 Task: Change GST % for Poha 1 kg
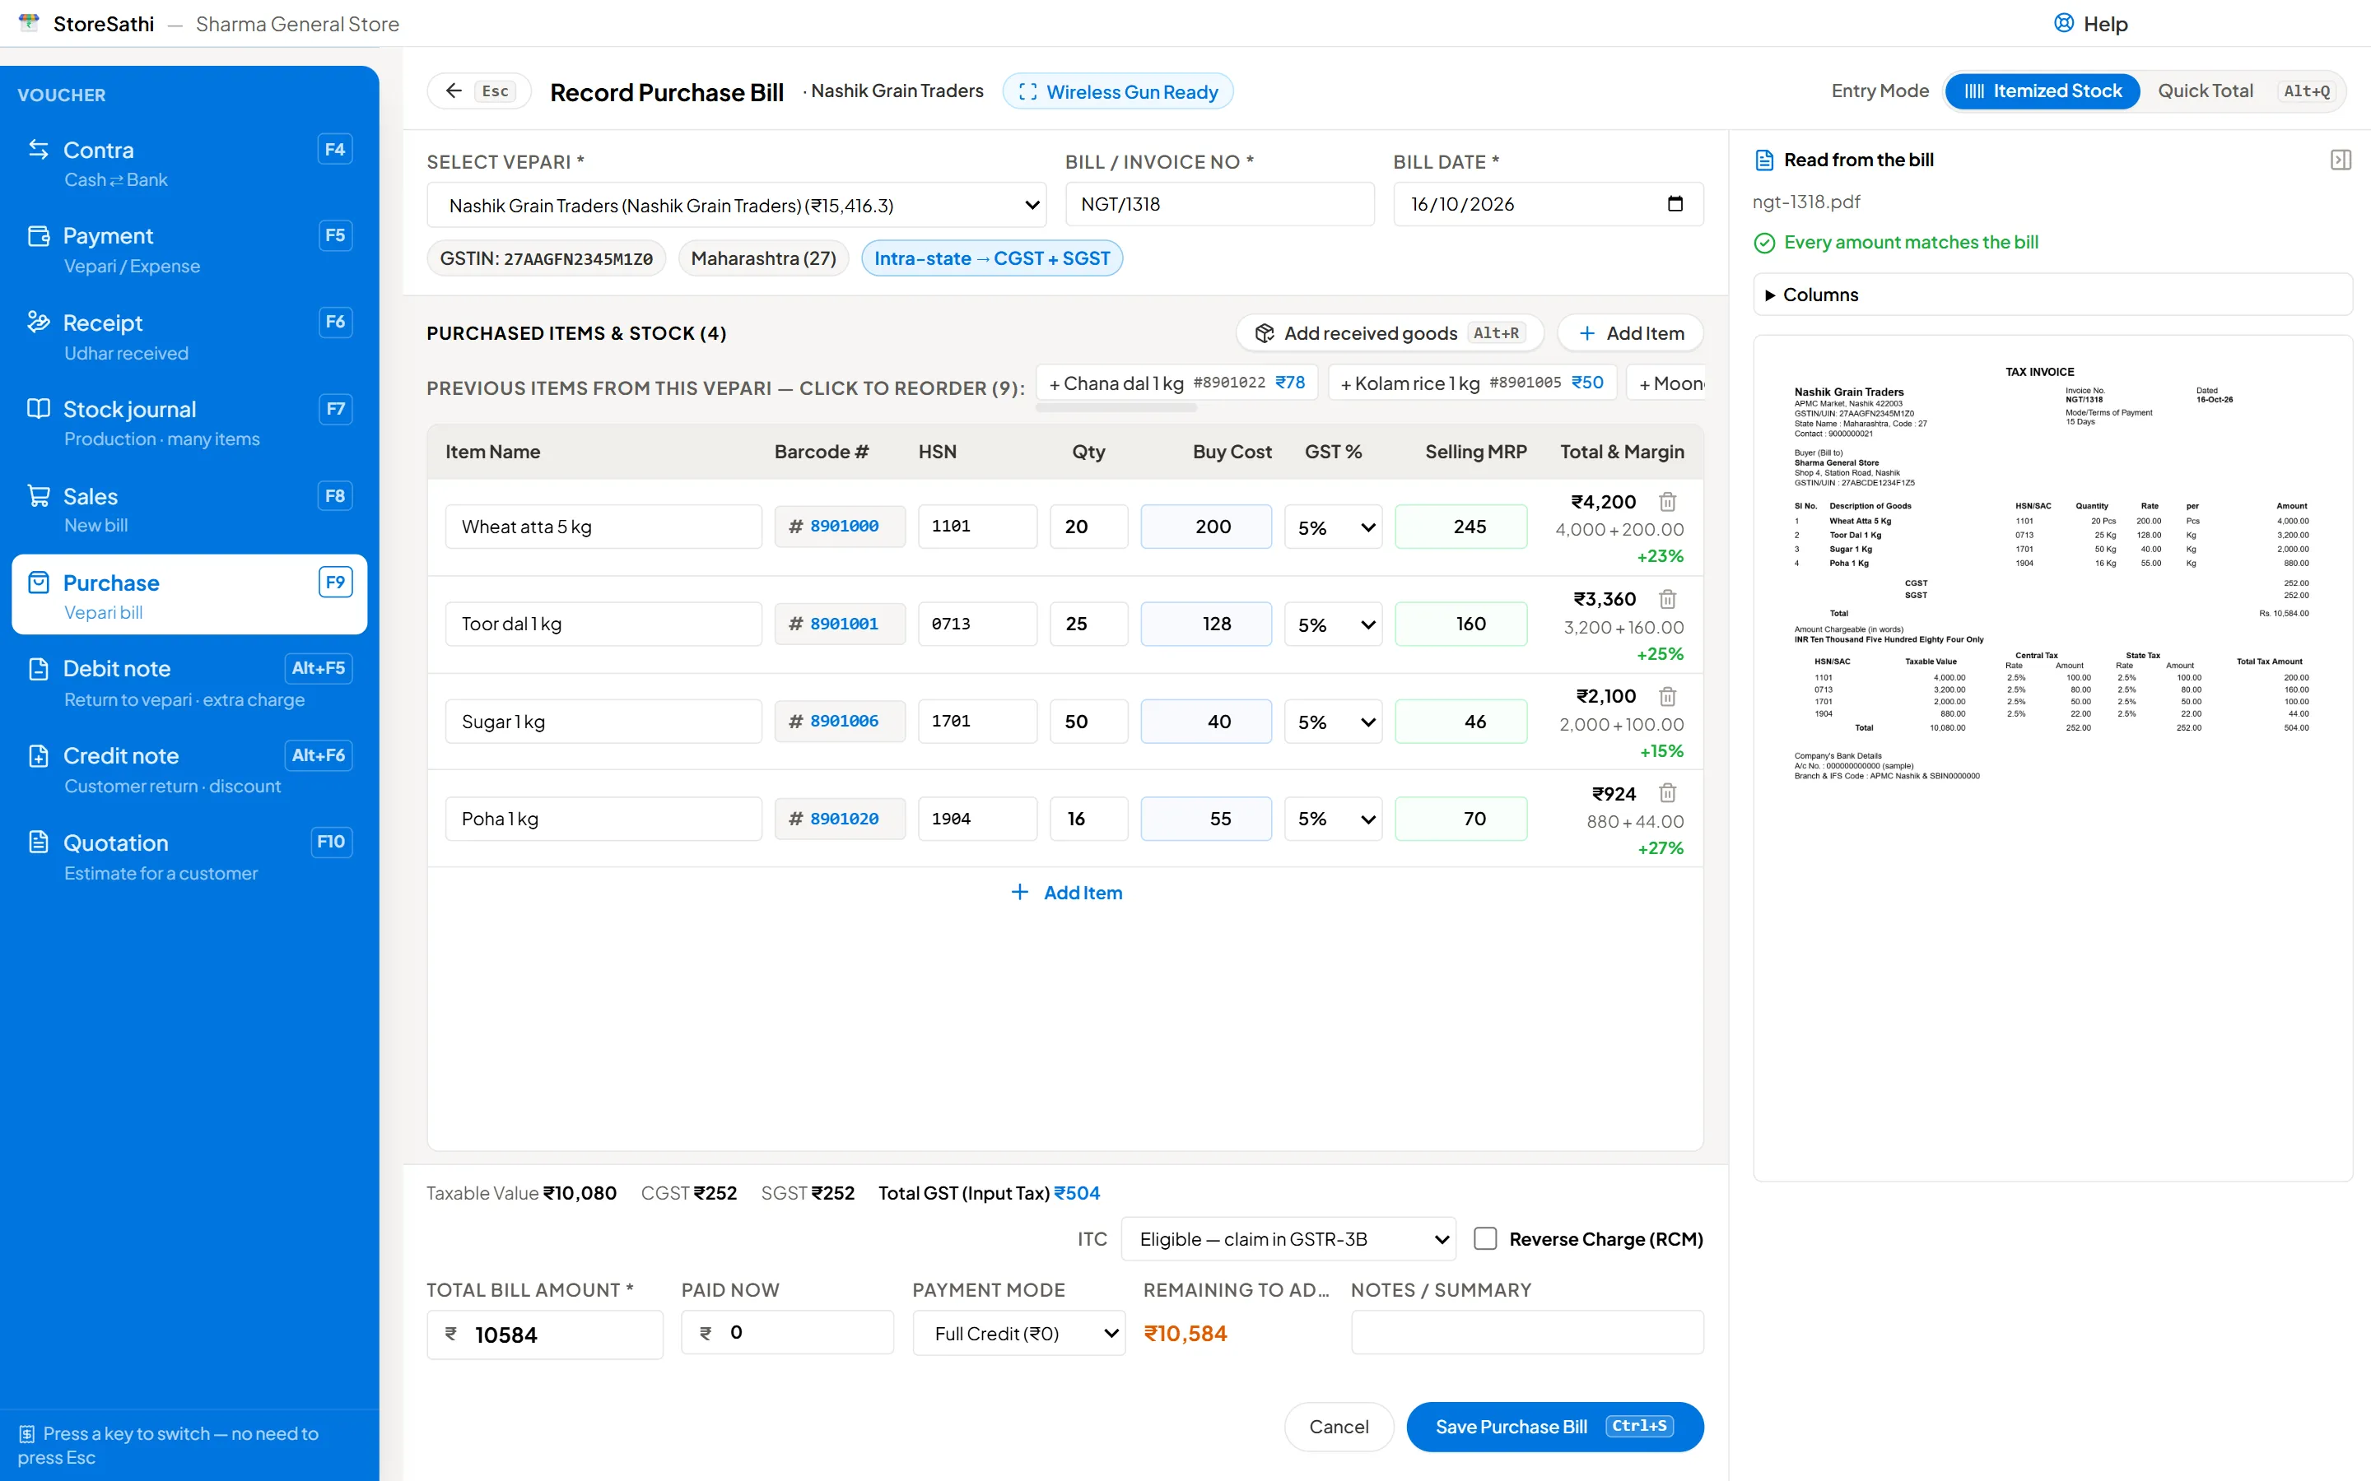1333,819
